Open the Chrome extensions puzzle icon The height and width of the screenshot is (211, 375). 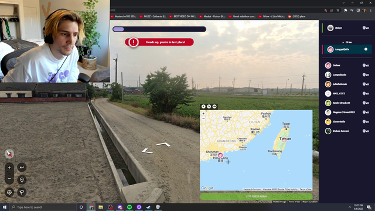[346, 11]
